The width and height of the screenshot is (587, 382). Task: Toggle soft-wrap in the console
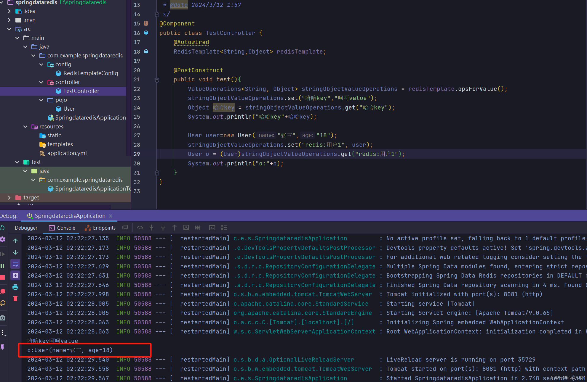pyautogui.click(x=15, y=264)
